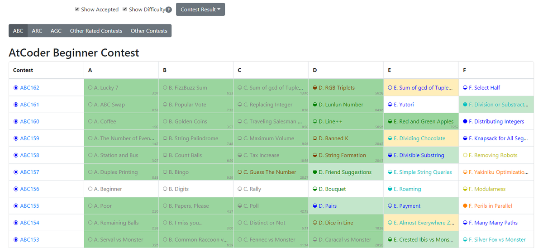Open the ABC162 contest link
Image resolution: width=543 pixels, height=248 pixels.
point(29,88)
